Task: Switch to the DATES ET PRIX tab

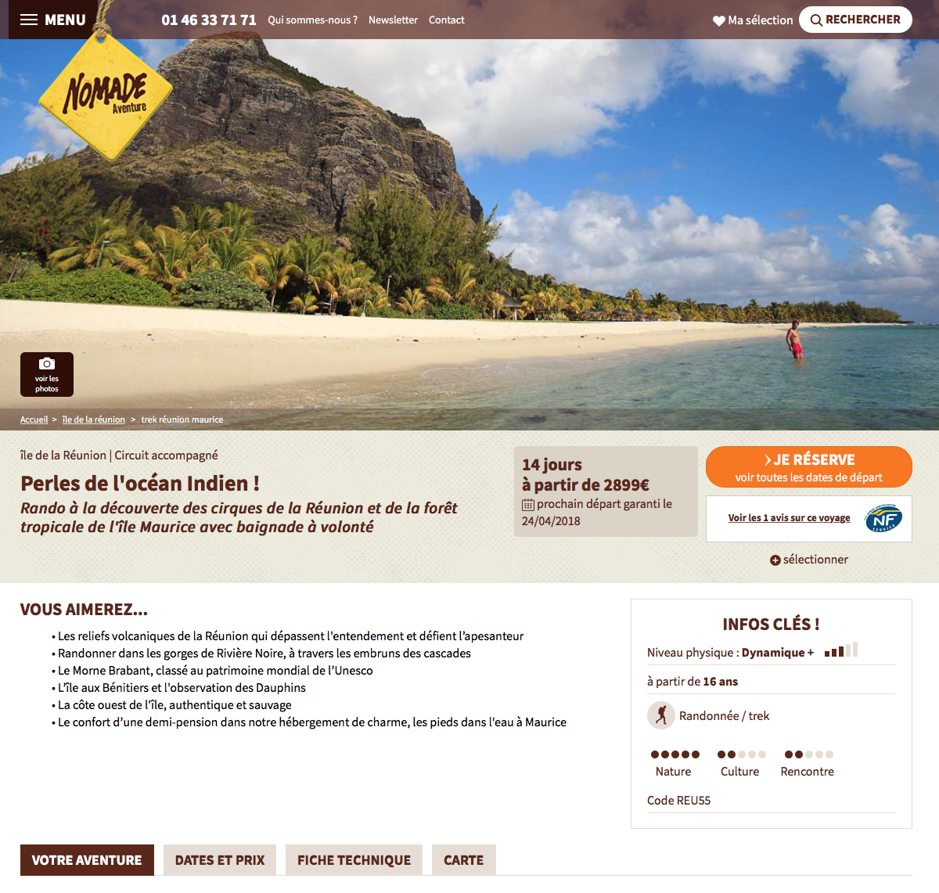Action: pos(220,860)
